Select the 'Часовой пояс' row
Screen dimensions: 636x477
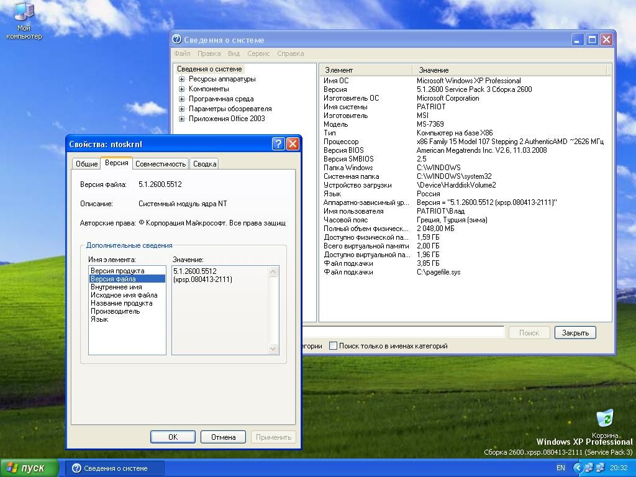coord(465,220)
